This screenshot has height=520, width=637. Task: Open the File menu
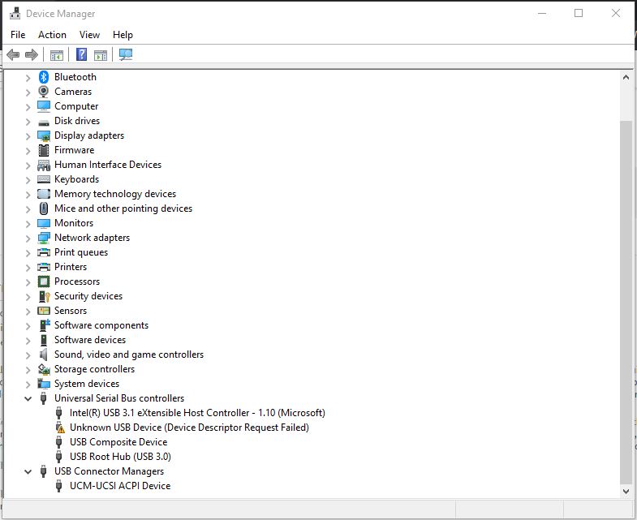point(18,35)
